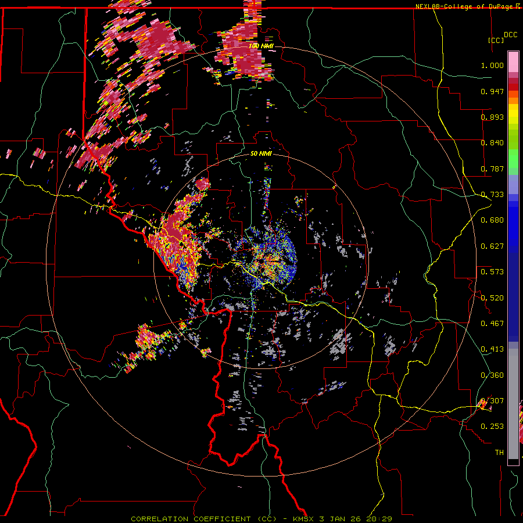Click the [CC] legend units label
The width and height of the screenshot is (523, 523).
(x=496, y=40)
